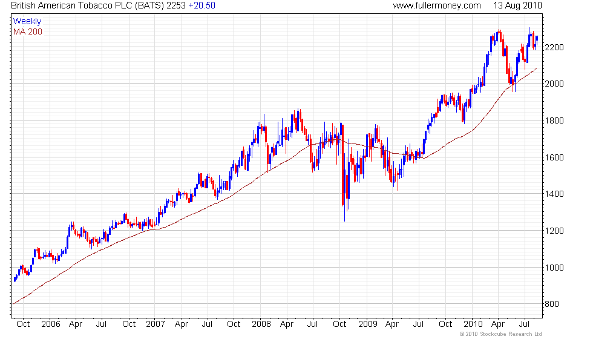Click the date '13 Aug 2010'

click(518, 5)
